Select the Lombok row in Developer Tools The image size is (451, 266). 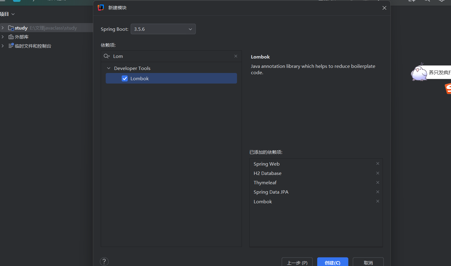pyautogui.click(x=171, y=78)
